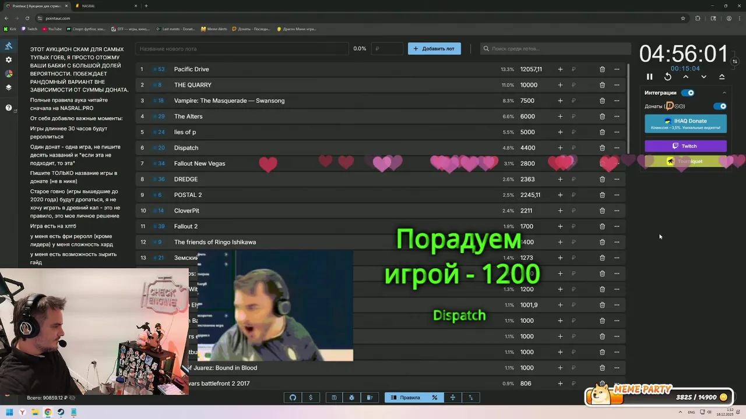Toggle the Донаты integration switch
The image size is (746, 419).
pos(720,106)
